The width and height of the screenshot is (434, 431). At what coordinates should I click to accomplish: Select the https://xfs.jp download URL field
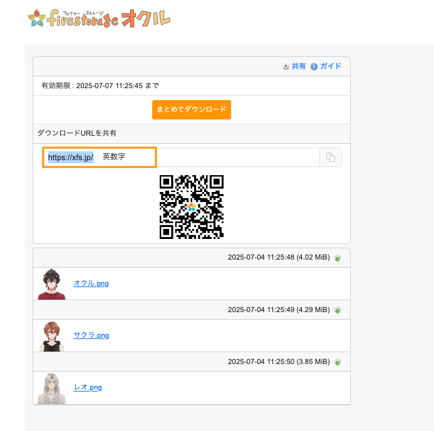[x=181, y=157]
